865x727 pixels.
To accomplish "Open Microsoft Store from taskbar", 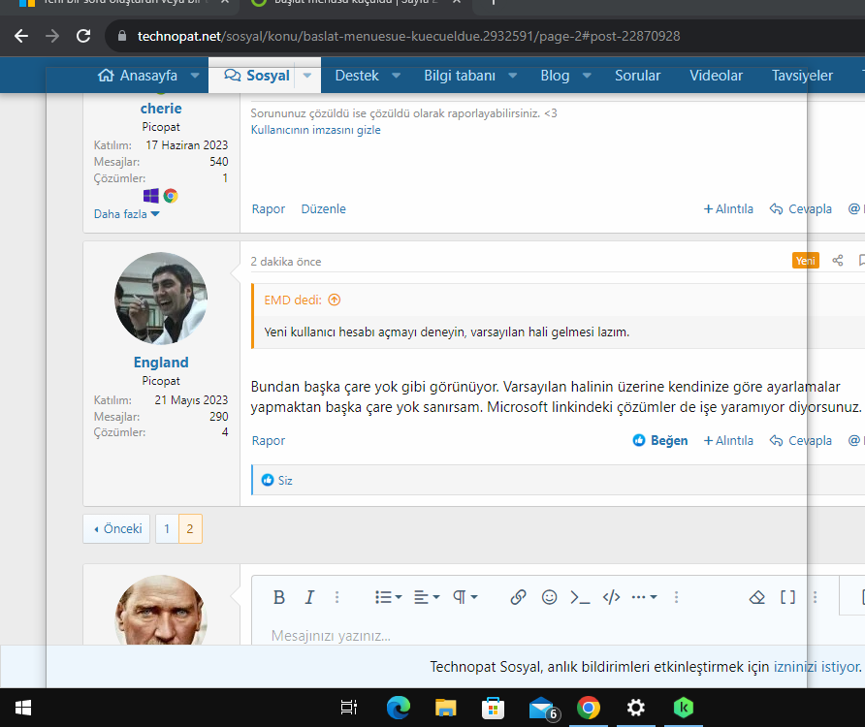I will 494,708.
